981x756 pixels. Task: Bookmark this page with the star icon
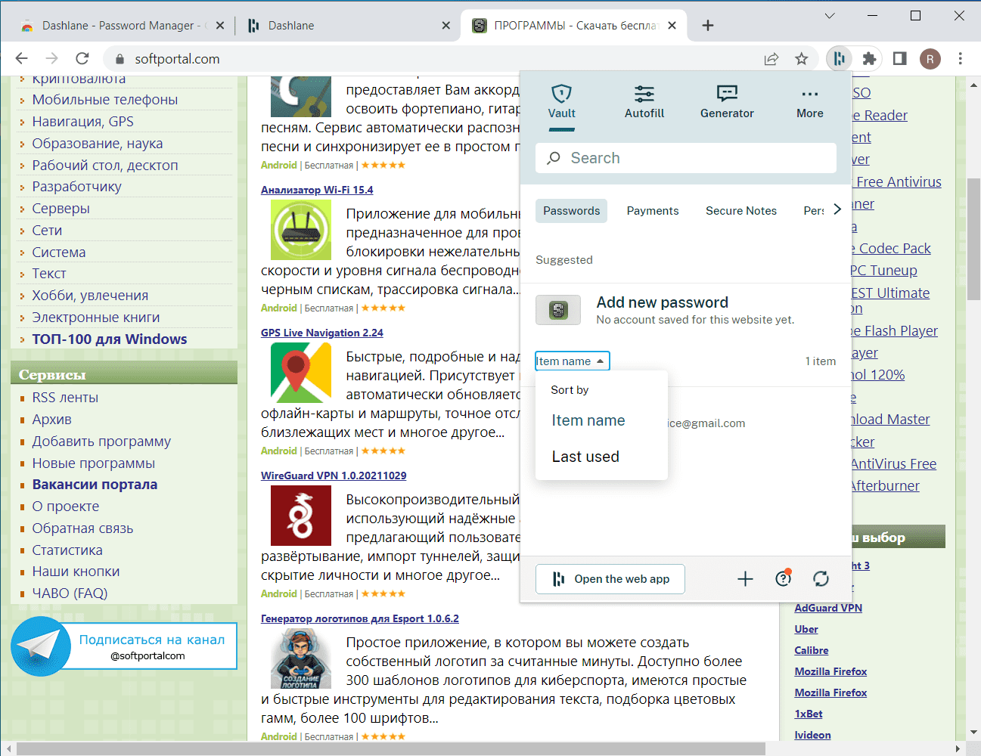pos(802,58)
